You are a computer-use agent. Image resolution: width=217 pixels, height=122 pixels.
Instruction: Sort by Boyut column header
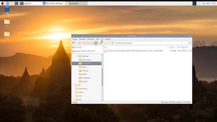(x=173, y=47)
